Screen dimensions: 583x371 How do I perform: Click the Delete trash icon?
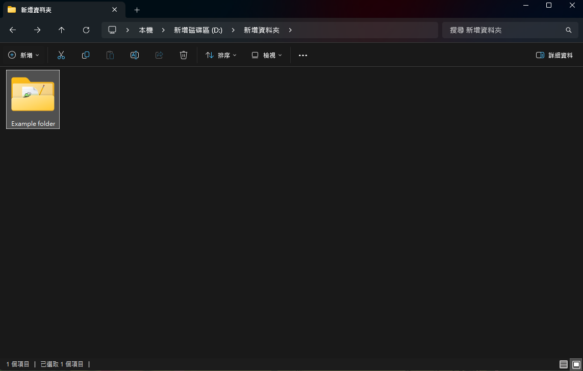183,55
